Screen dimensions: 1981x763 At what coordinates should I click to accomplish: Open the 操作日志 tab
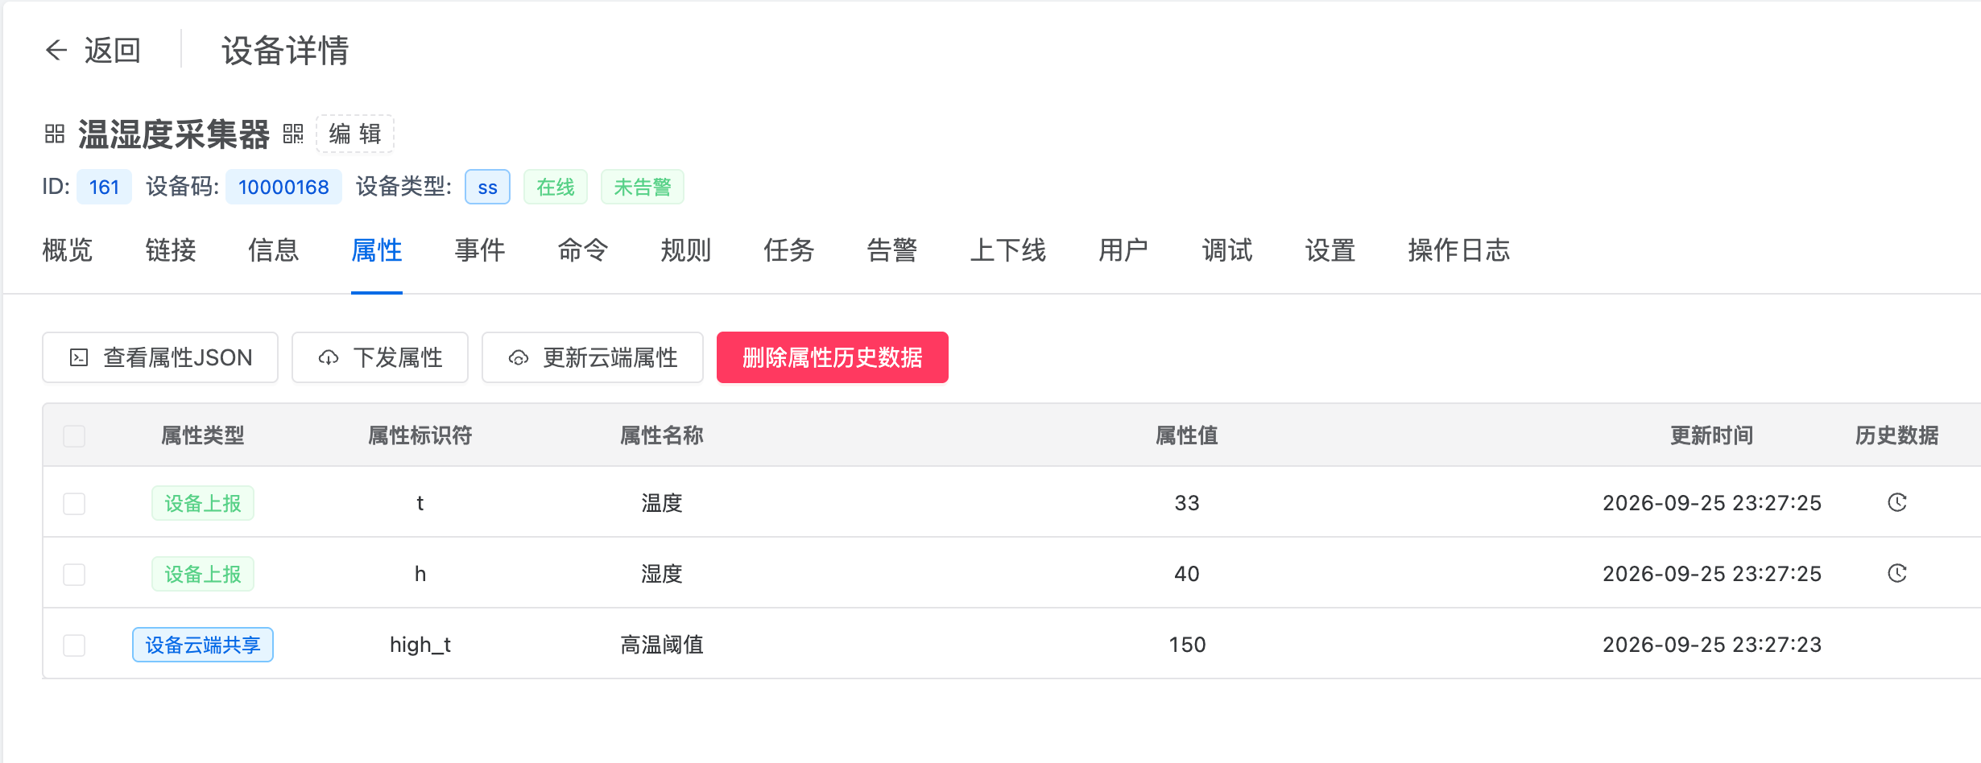1459,250
